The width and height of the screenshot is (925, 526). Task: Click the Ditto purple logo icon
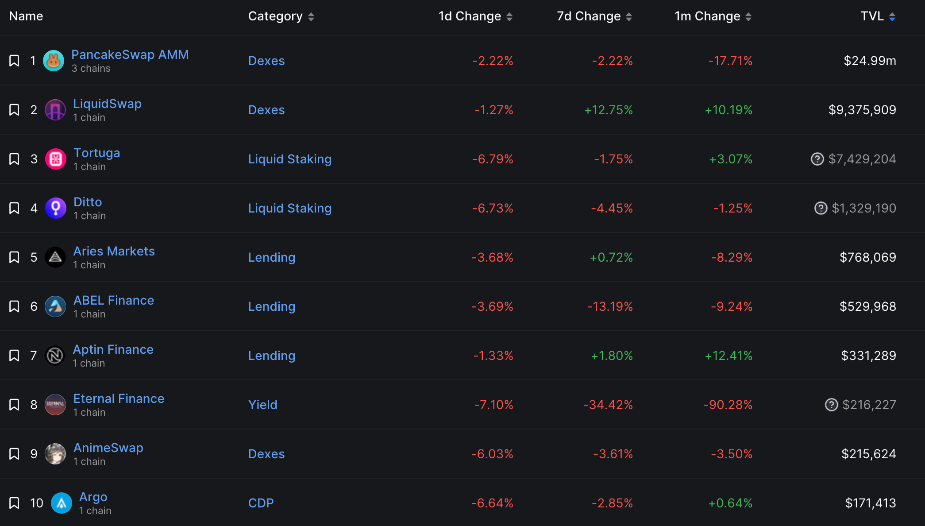pos(56,208)
